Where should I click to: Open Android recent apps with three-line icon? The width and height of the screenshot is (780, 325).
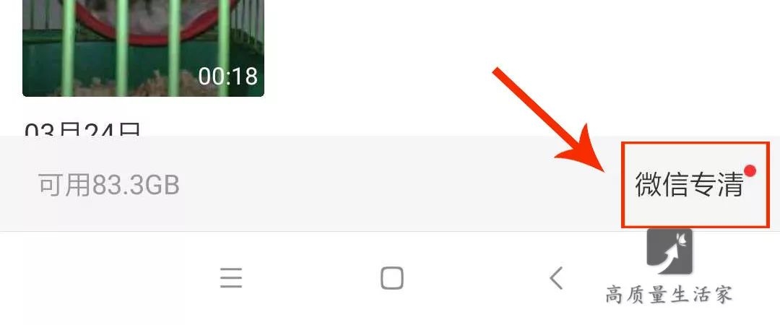pos(231,278)
